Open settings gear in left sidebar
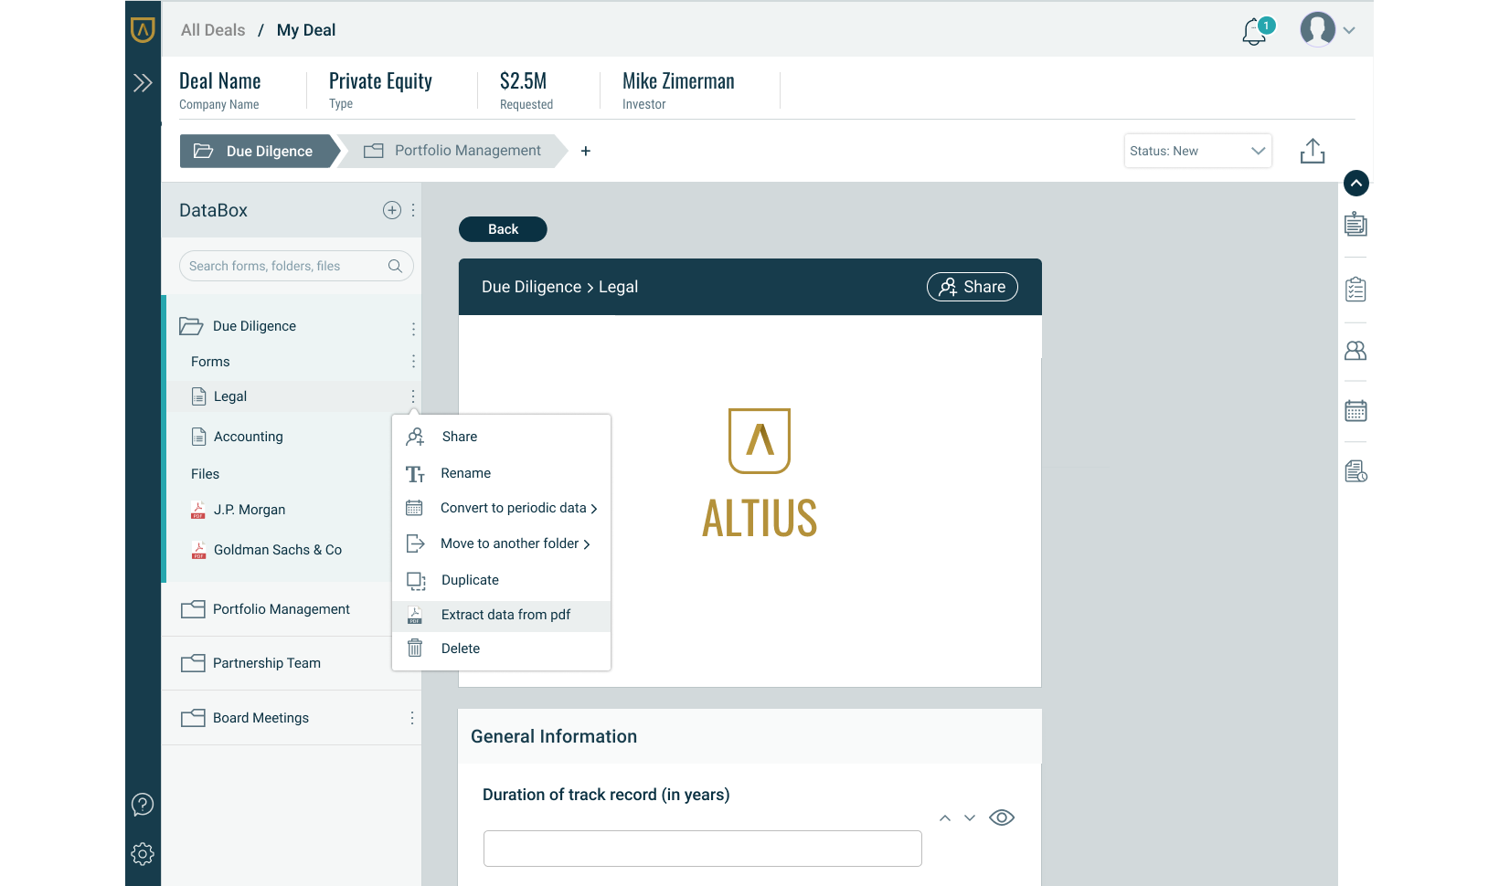Viewport: 1499px width, 886px height. point(143,854)
